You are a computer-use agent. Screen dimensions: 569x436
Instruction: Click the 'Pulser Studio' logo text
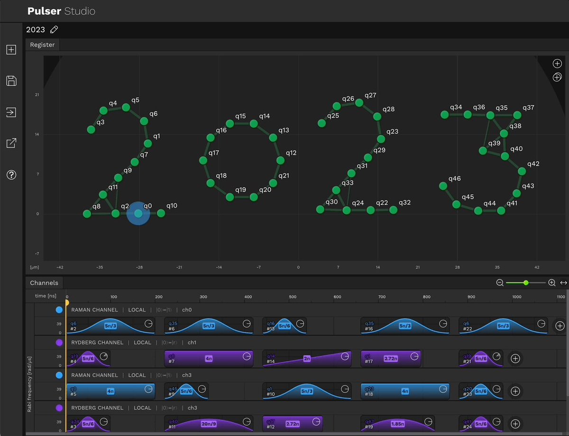coord(61,10)
